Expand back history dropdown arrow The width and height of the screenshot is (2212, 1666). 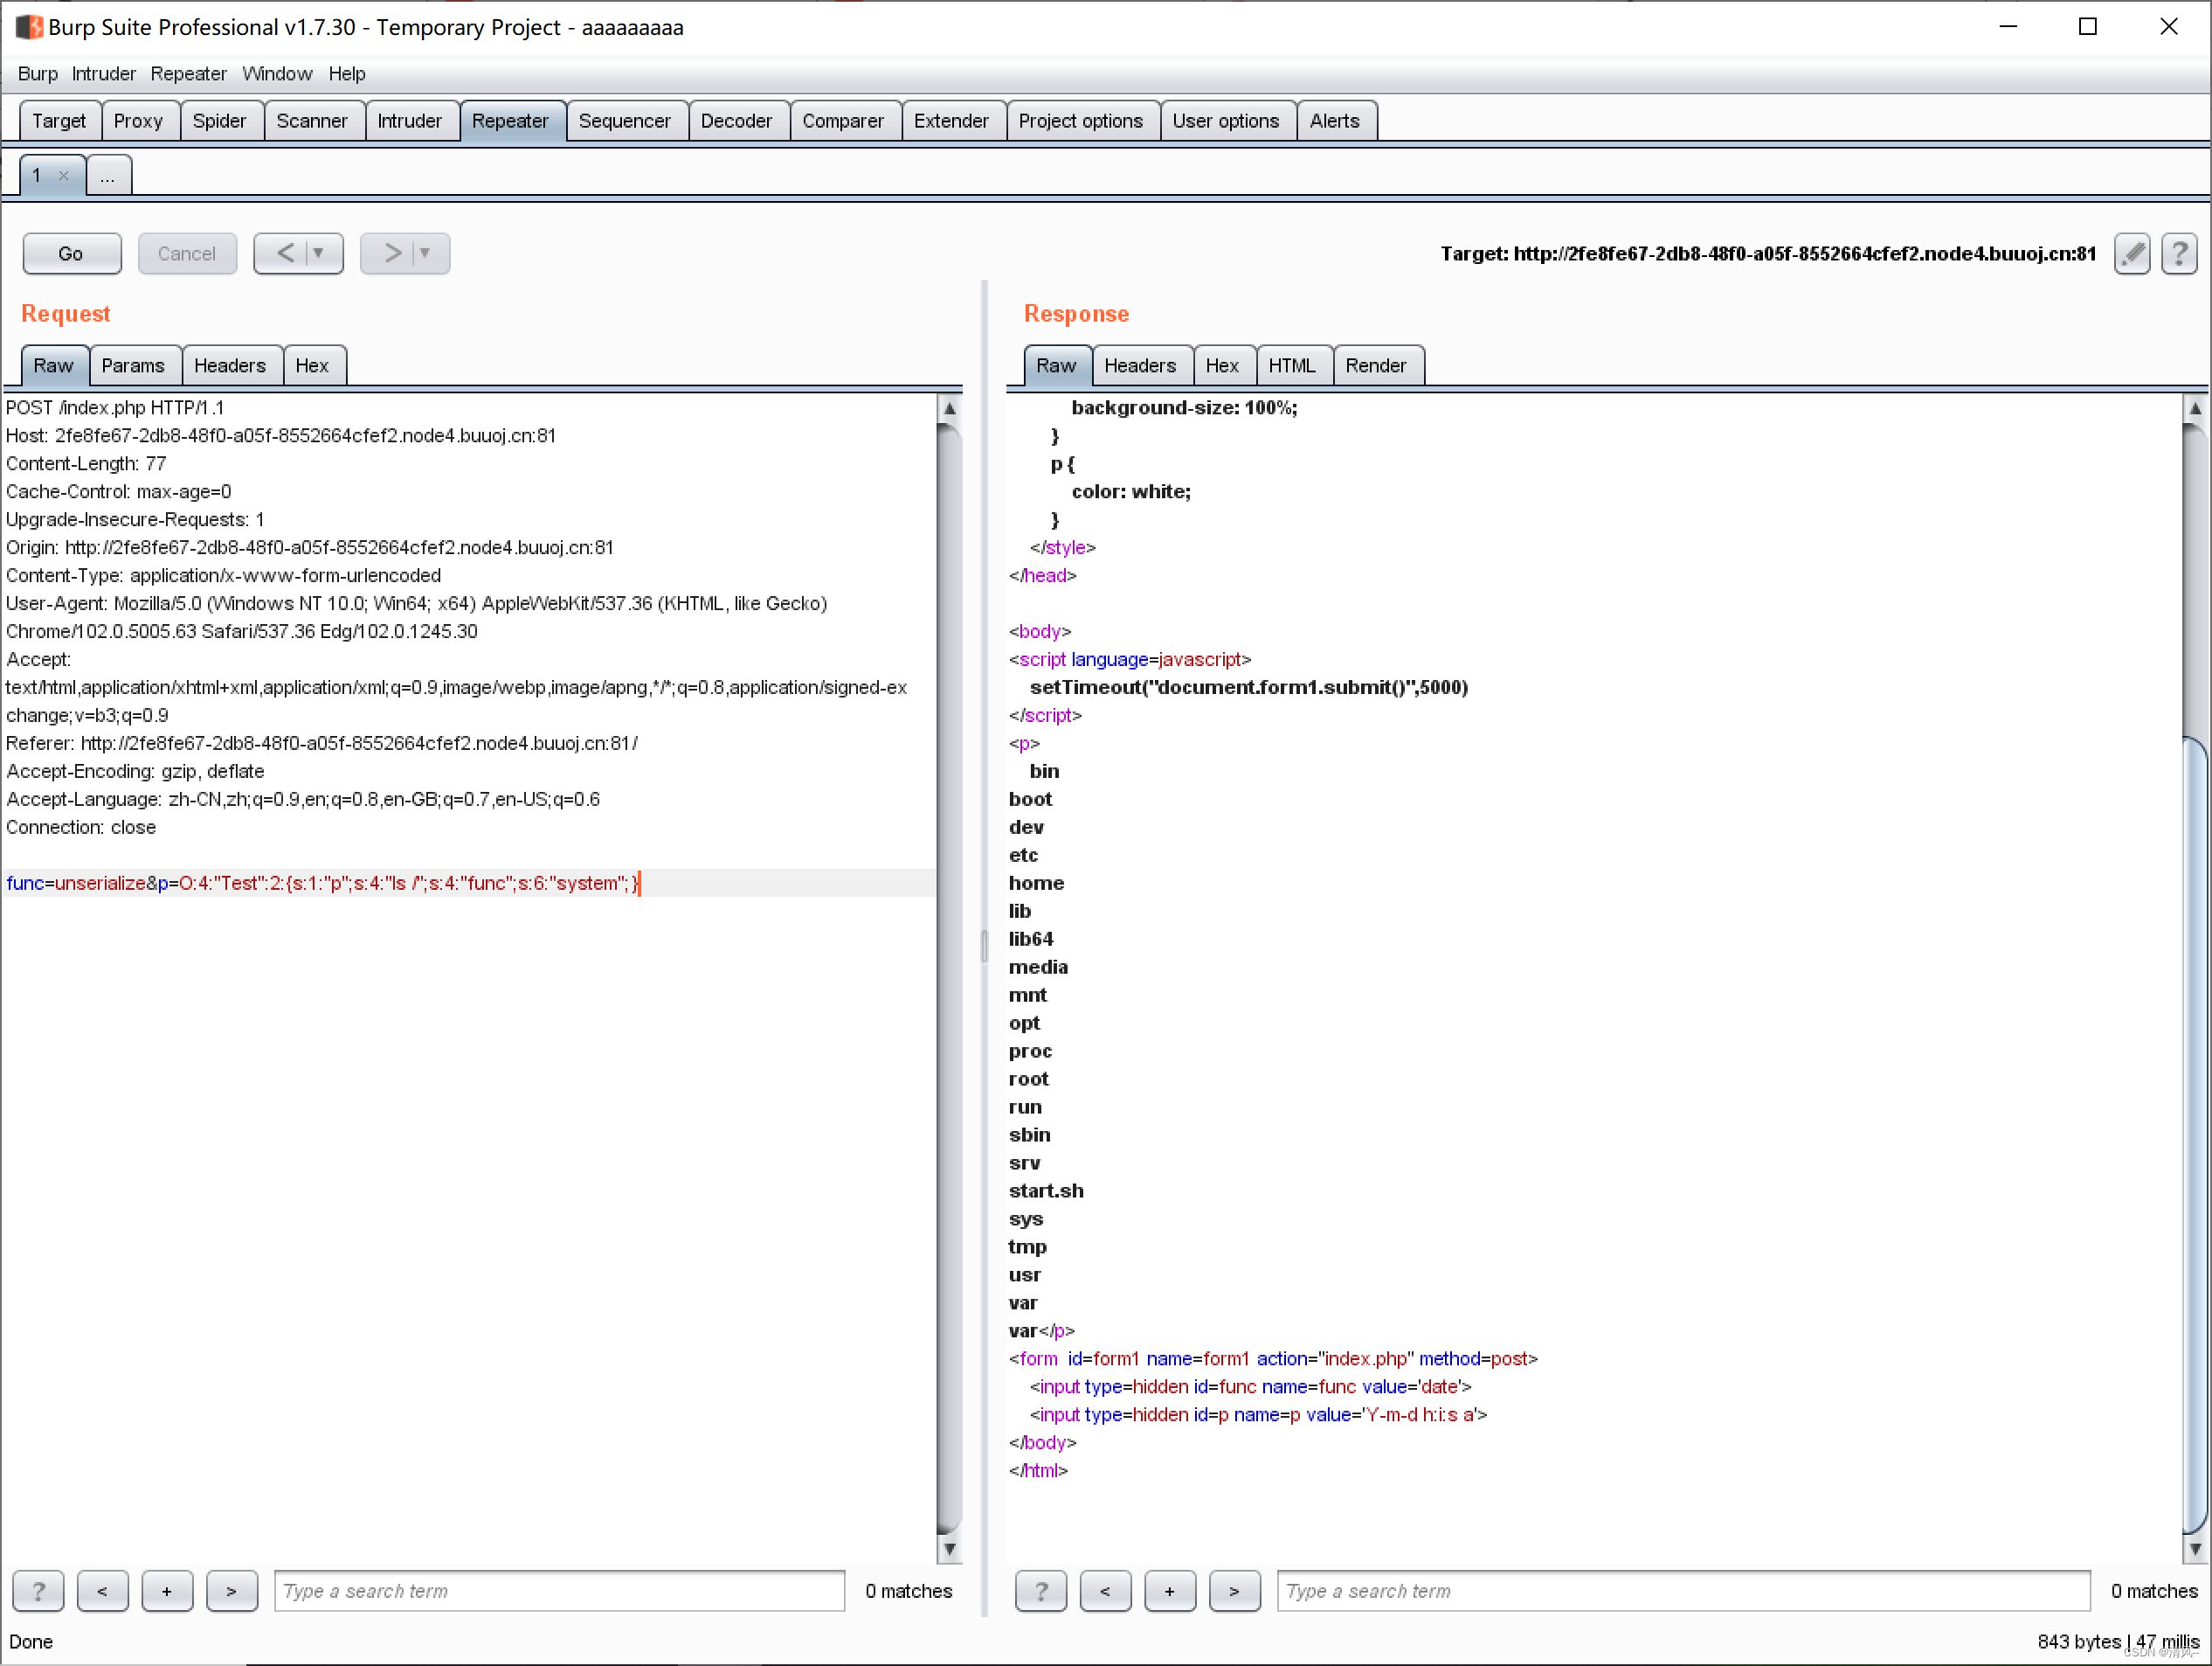(319, 253)
